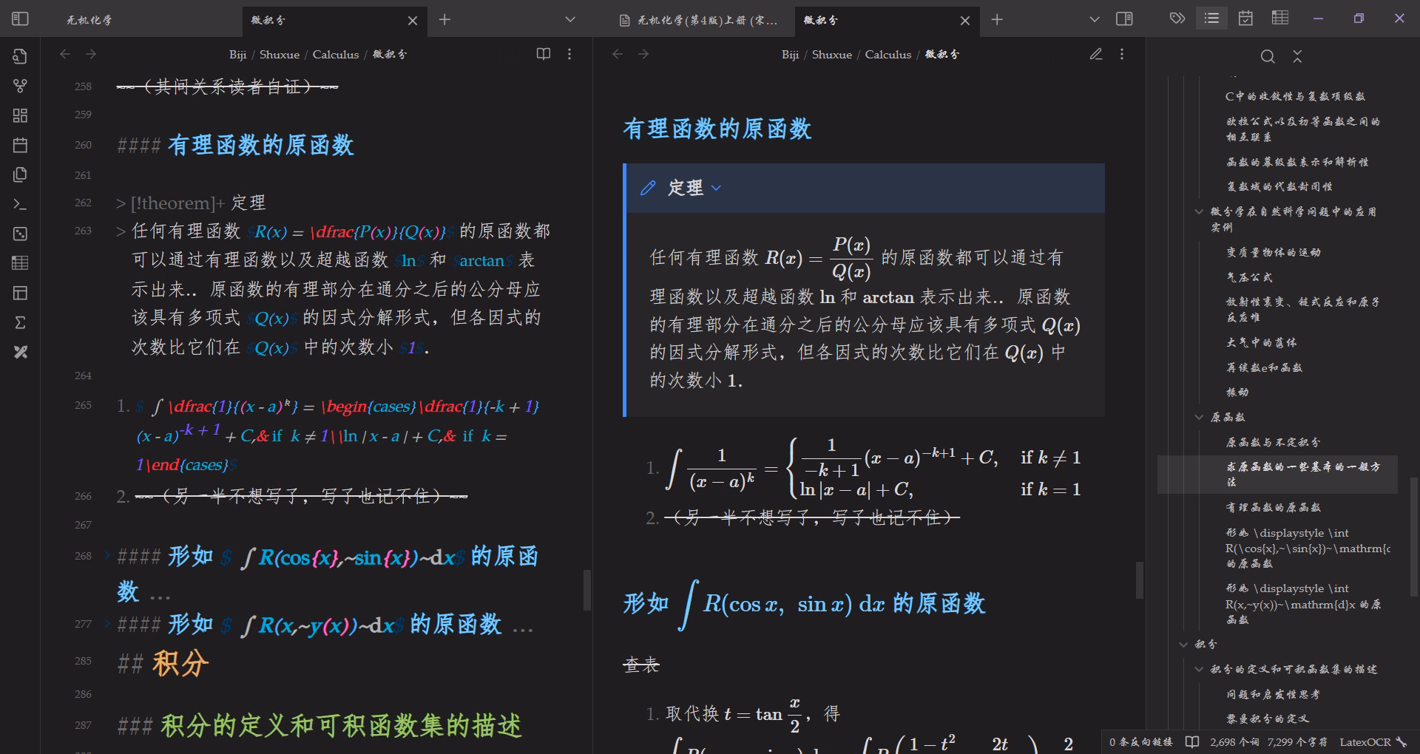1420x754 pixels.
Task: Click the Calculus breadcrumb in right pane
Action: pyautogui.click(x=888, y=54)
